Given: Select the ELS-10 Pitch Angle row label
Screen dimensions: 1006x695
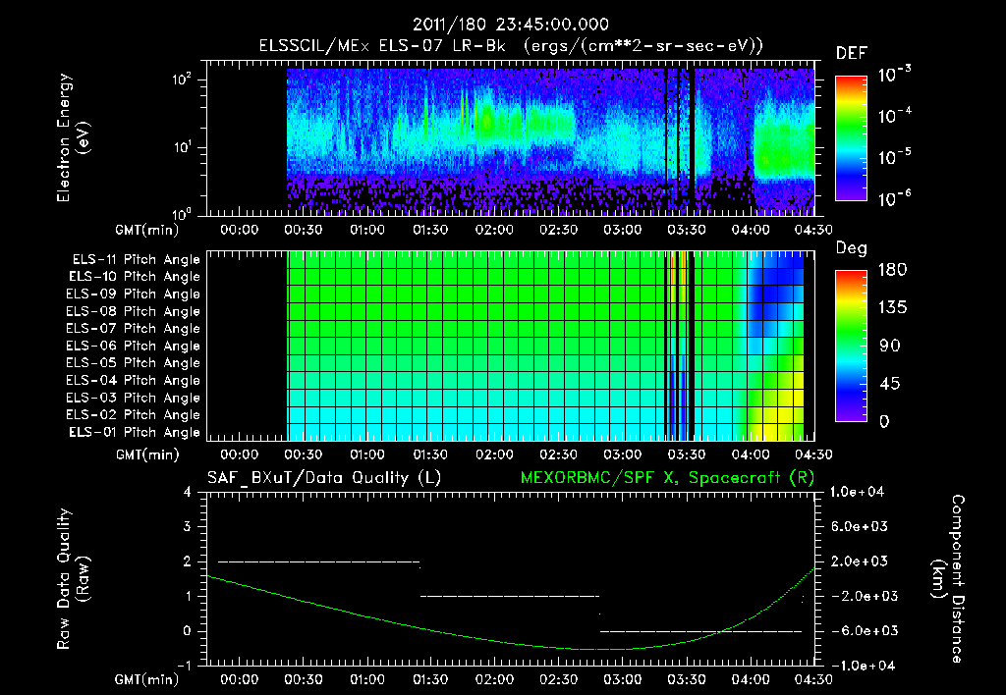Looking at the screenshot, I should 135,277.
